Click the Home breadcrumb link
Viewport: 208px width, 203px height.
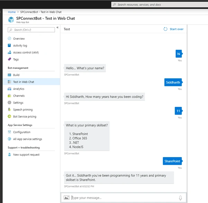pos(12,12)
